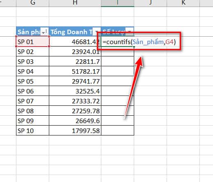
Task: Click the cell containing SP 03
Action: 32,61
